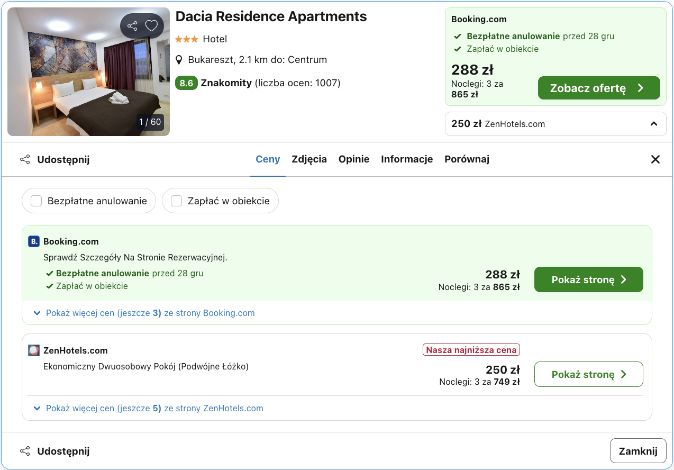Expand more prices from Booking.com
Image resolution: width=674 pixels, height=470 pixels.
[143, 313]
